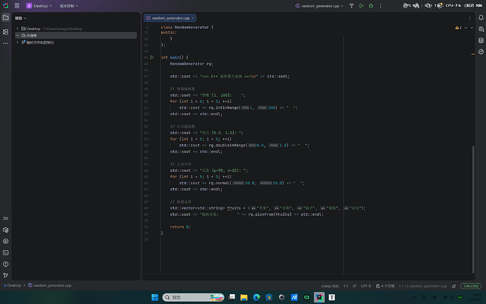Click the CLion icon in the taskbar
Viewport: 486px width, 304px height.
click(319, 297)
